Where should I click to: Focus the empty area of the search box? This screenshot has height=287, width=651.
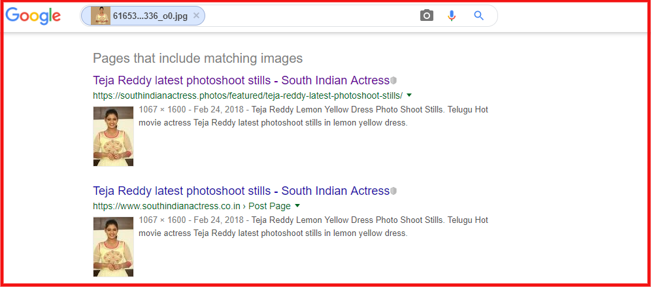[307, 16]
